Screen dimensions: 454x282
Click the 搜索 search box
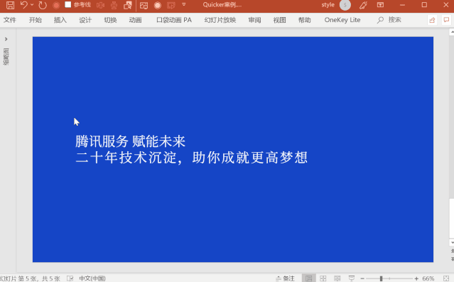tap(389, 20)
